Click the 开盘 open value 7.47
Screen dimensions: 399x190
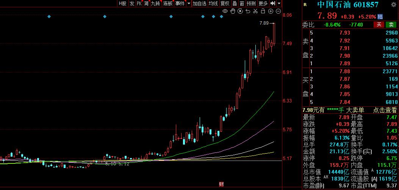(x=391, y=118)
